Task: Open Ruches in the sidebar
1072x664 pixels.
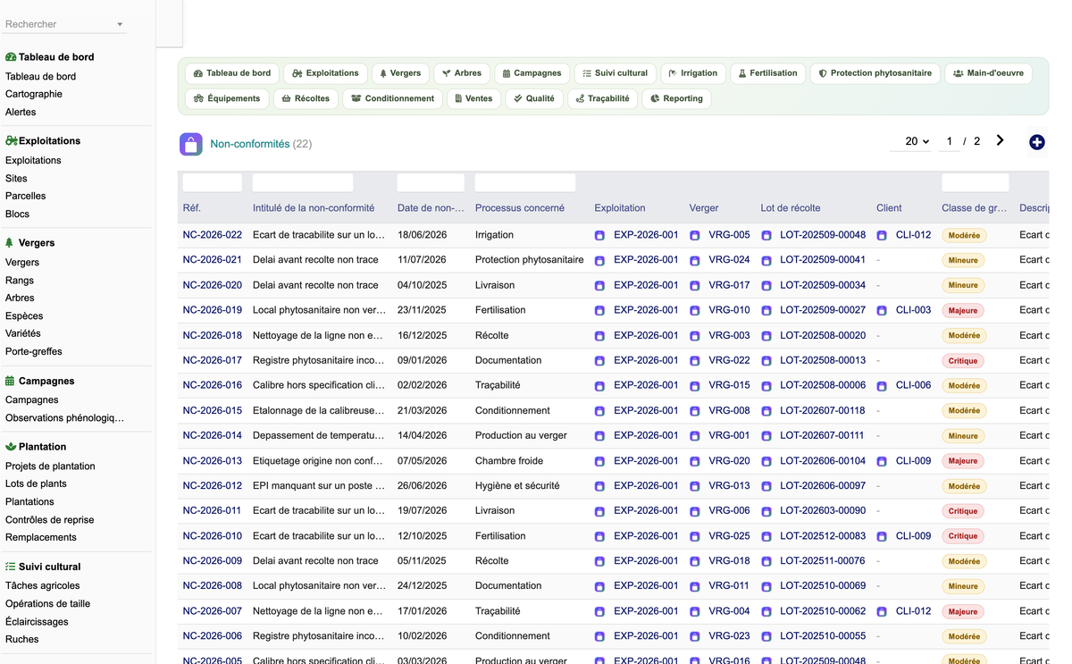Action: [22, 639]
